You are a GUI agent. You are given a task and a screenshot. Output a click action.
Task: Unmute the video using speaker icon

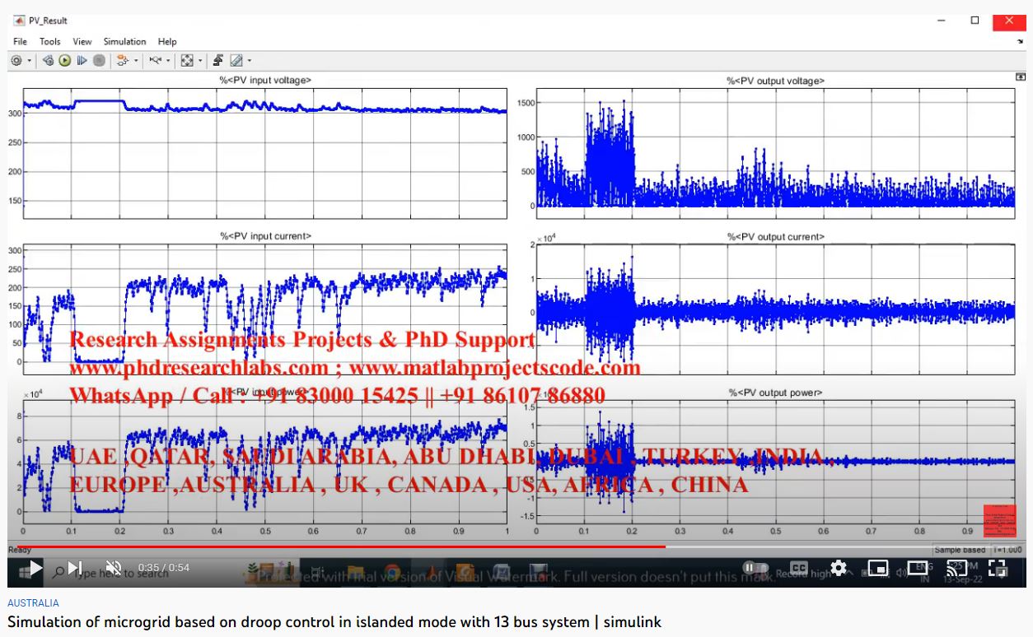point(115,568)
